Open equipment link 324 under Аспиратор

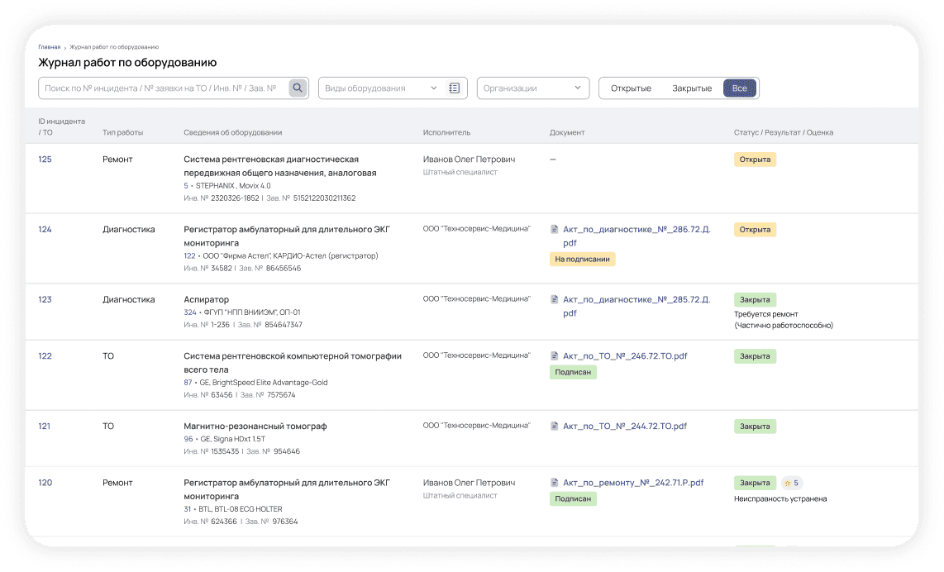tap(189, 312)
